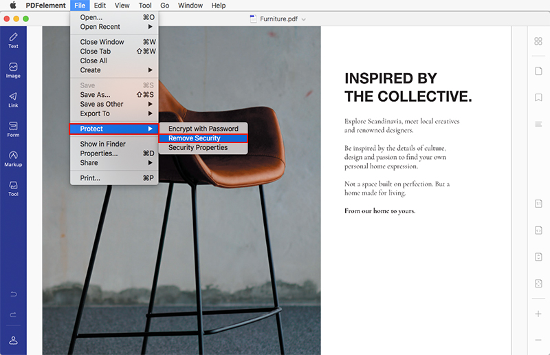Choose Print... from File menu
This screenshot has height=355, width=550.
pos(114,178)
